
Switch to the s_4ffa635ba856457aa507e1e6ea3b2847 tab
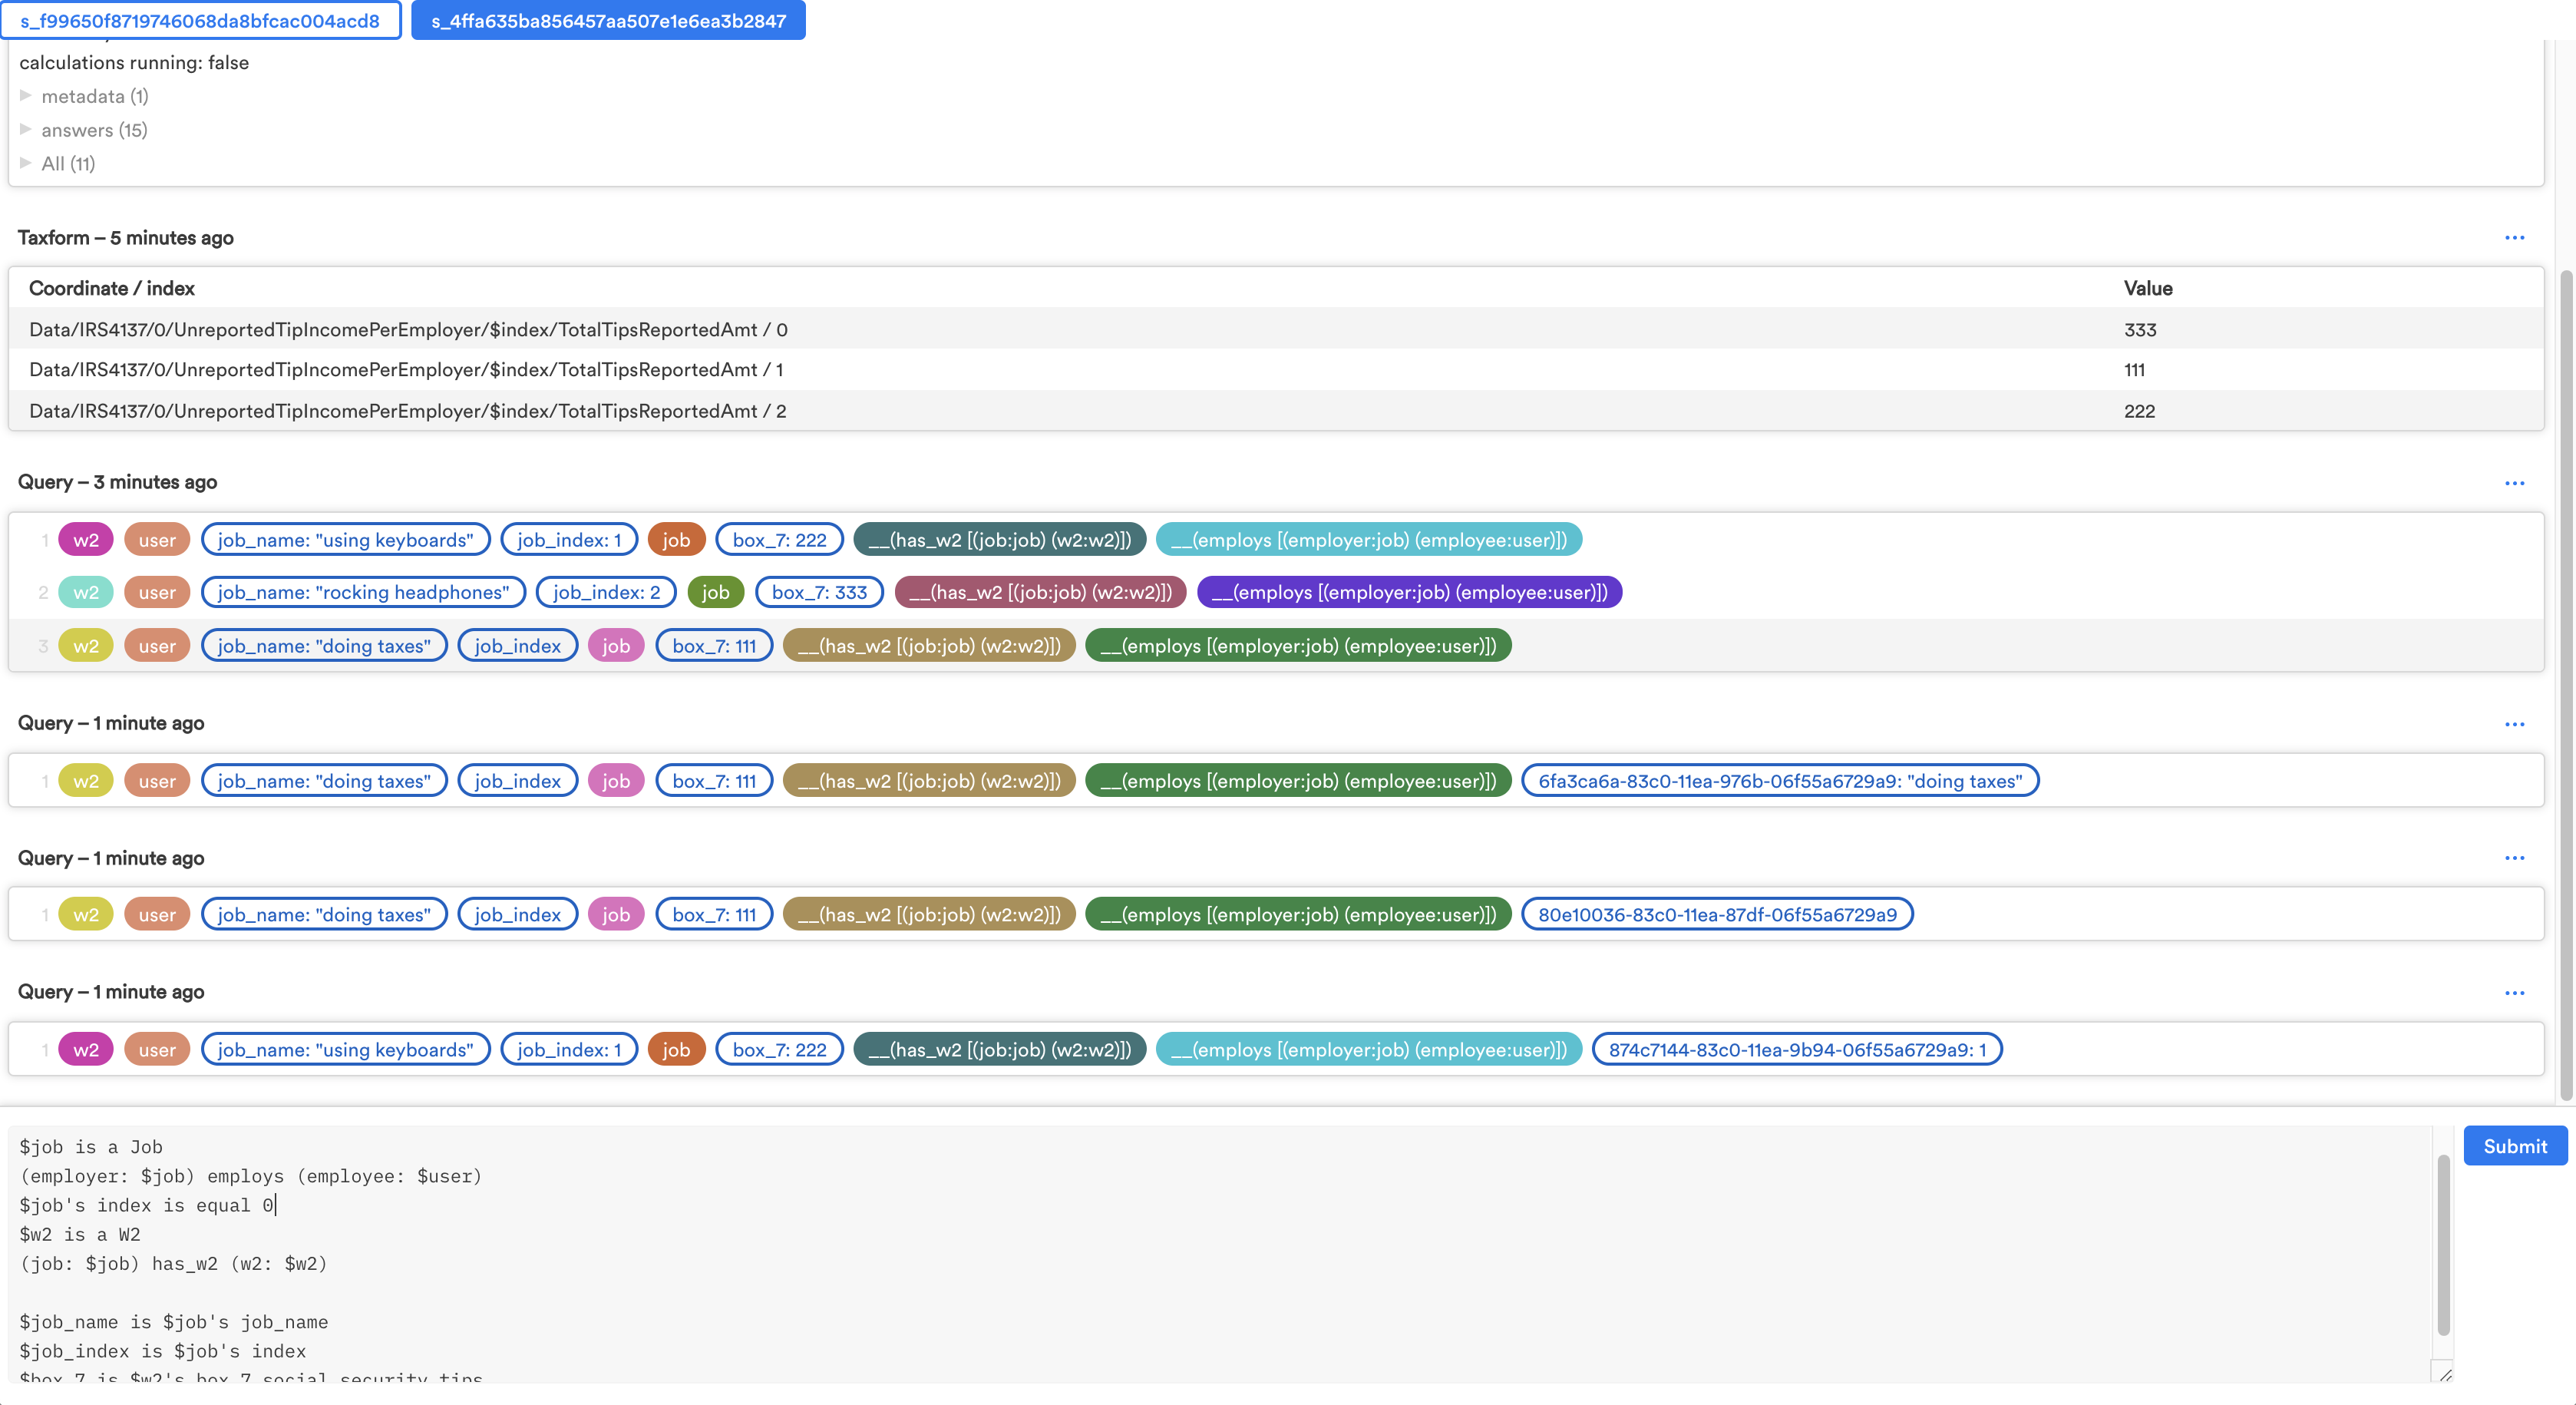[608, 21]
